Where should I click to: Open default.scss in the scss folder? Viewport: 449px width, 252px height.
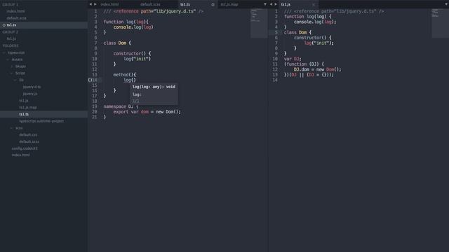point(29,141)
